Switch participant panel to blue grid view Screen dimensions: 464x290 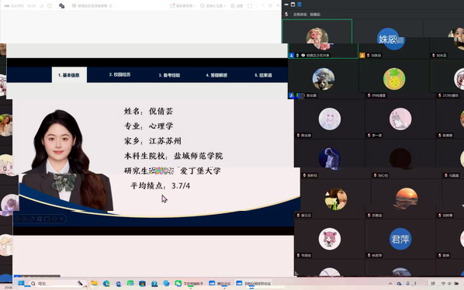click(300, 5)
